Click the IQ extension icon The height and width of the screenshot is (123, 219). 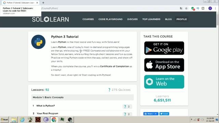click(x=198, y=8)
